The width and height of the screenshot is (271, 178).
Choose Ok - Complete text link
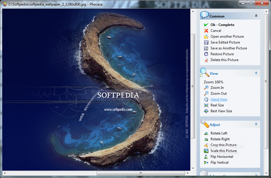coord(222,25)
